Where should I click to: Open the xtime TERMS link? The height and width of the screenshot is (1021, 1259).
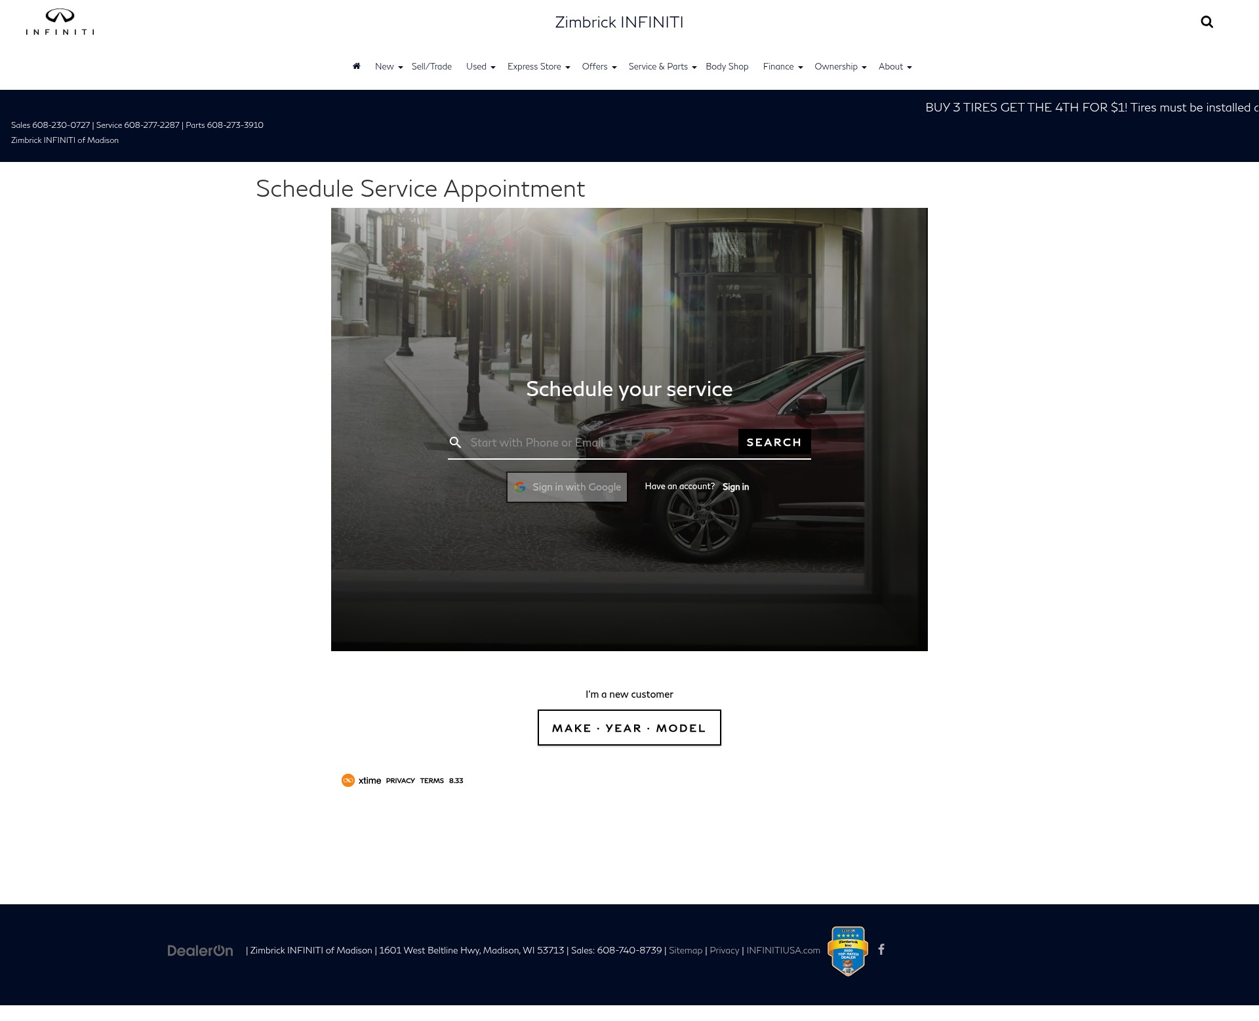coord(432,781)
